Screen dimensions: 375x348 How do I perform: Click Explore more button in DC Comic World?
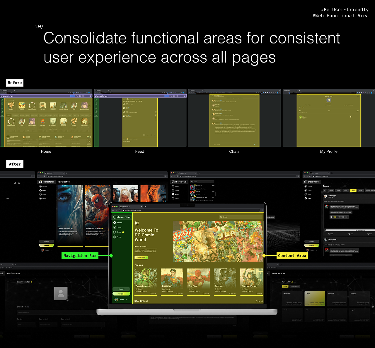[141, 257]
